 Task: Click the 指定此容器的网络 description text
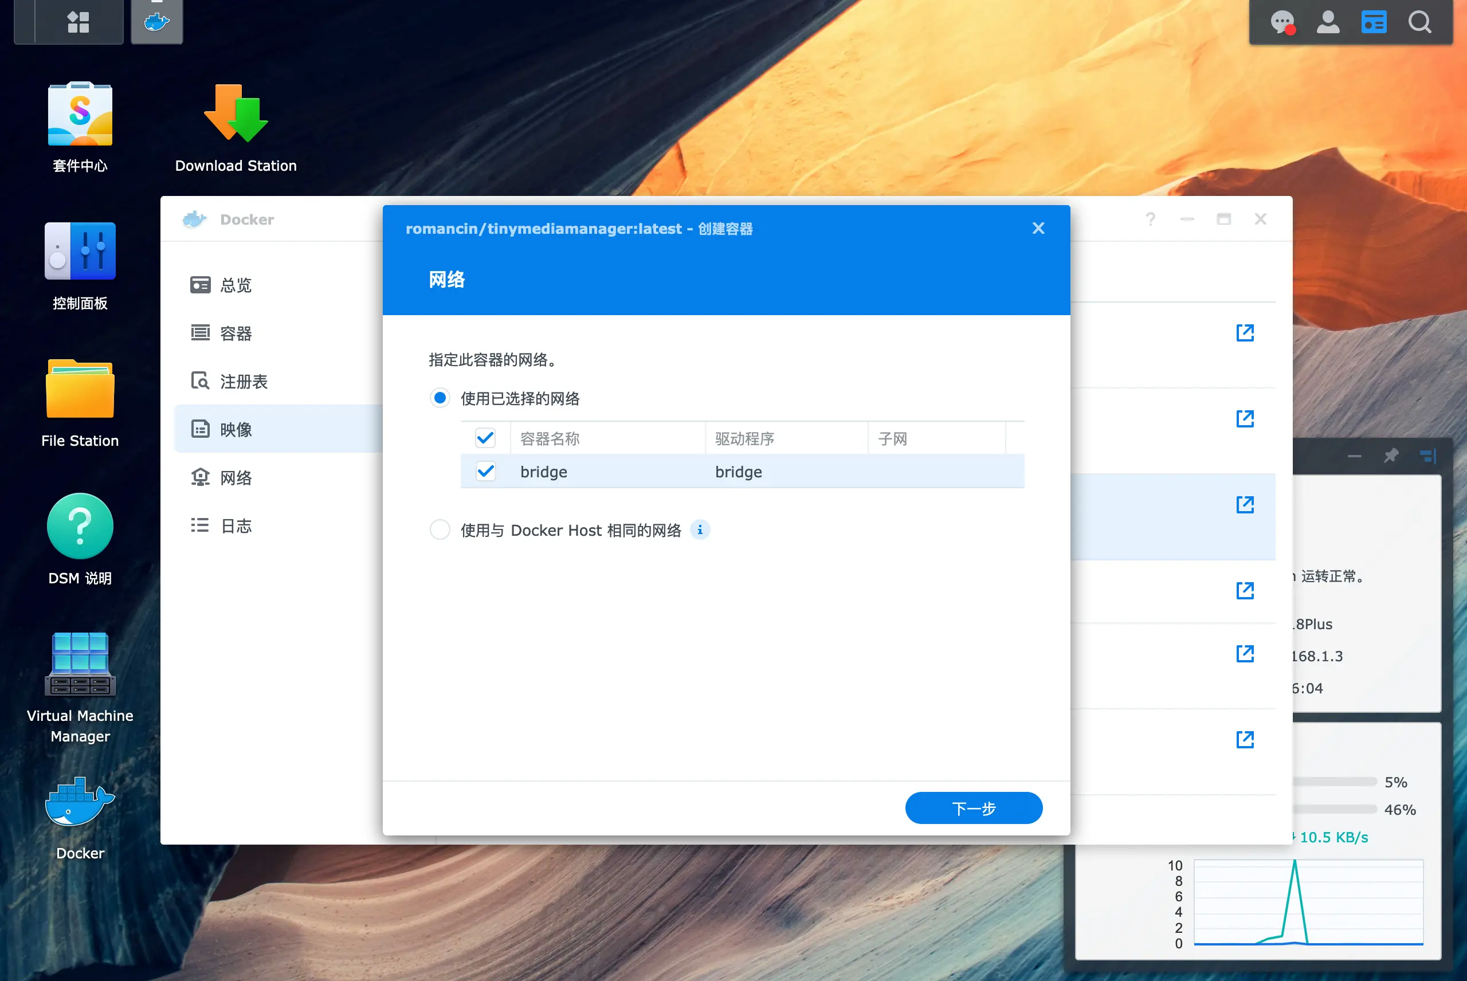pos(492,360)
